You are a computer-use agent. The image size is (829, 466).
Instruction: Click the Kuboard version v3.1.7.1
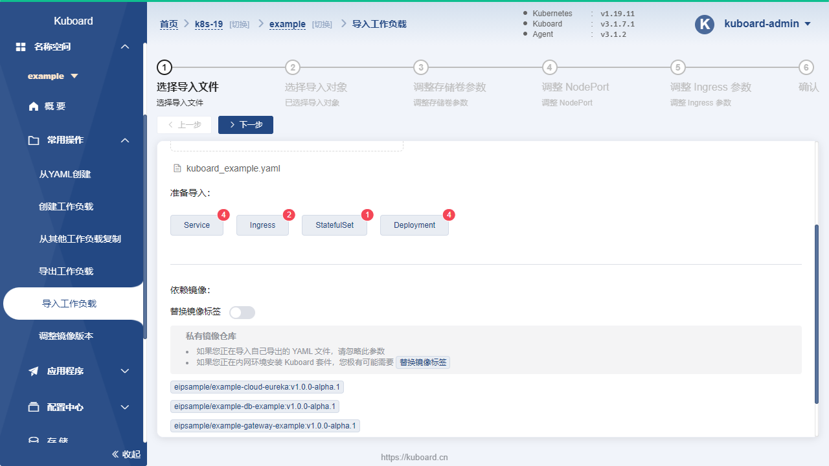coord(617,24)
